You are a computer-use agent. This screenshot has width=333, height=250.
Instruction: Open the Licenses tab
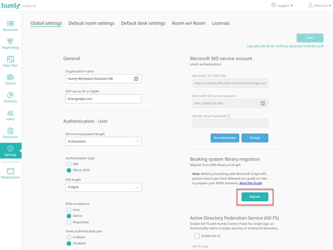click(x=221, y=23)
